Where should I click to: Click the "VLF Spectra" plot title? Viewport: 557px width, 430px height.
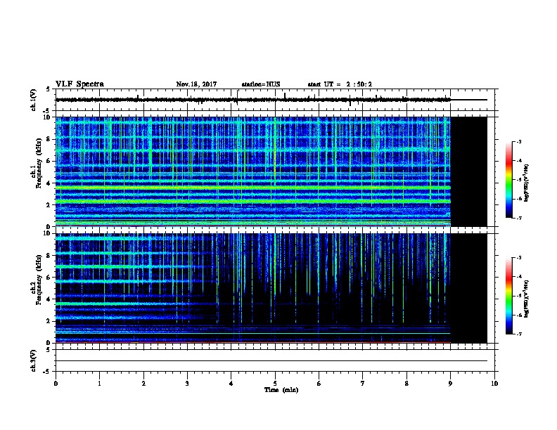[x=79, y=84]
